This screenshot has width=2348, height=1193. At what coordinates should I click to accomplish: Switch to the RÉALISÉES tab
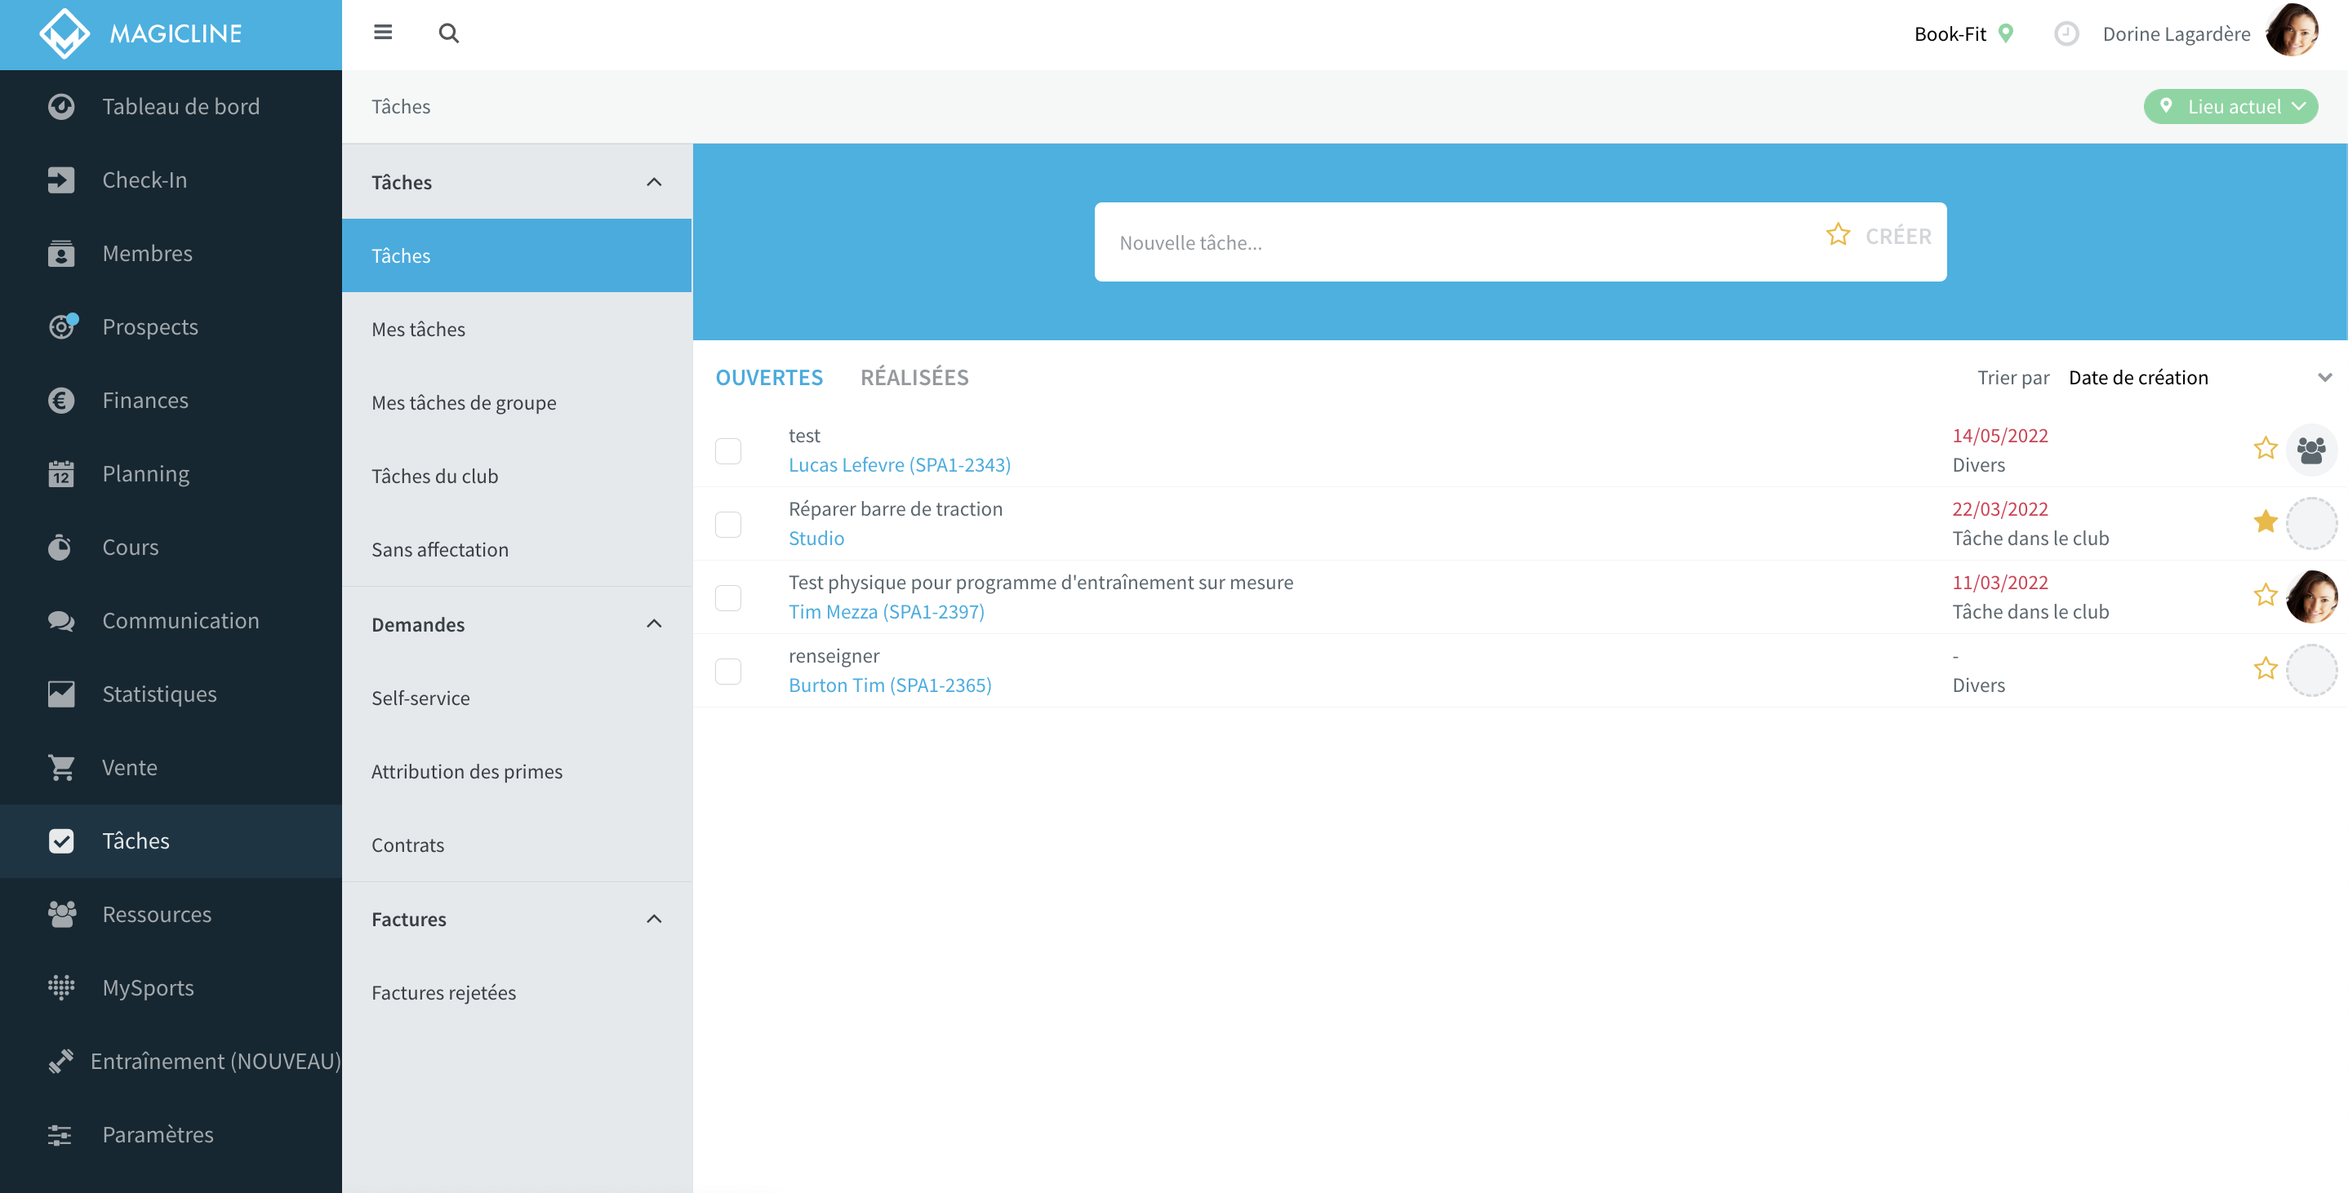pos(914,377)
